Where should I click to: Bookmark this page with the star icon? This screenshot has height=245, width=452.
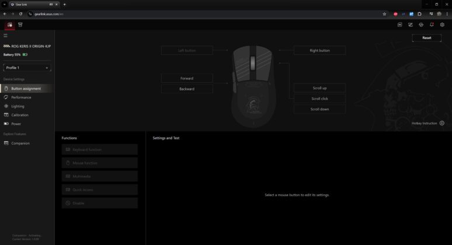point(384,14)
